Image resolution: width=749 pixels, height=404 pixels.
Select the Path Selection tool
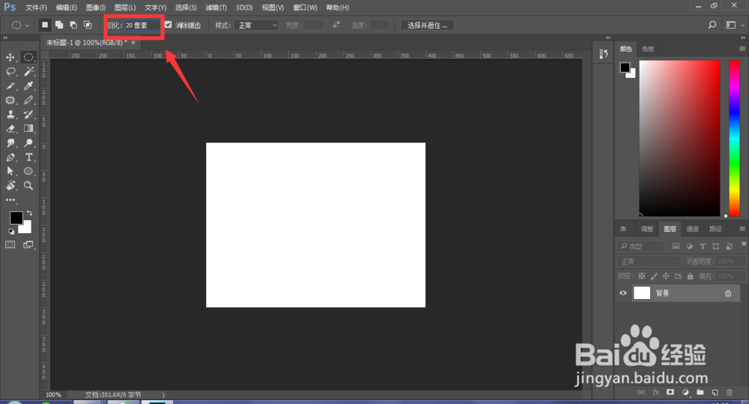coord(10,171)
